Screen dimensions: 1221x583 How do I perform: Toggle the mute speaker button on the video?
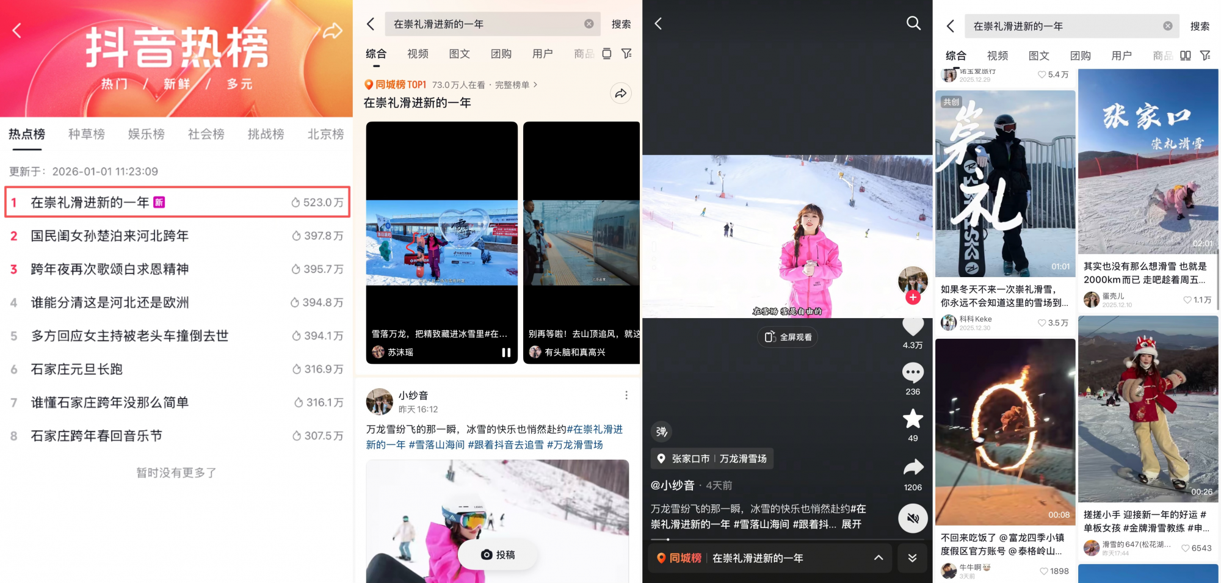point(913,518)
